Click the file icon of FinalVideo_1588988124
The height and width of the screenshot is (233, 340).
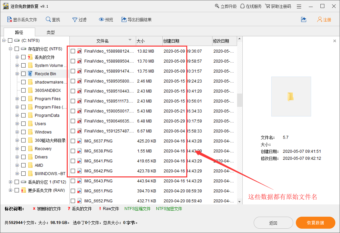click(80, 51)
